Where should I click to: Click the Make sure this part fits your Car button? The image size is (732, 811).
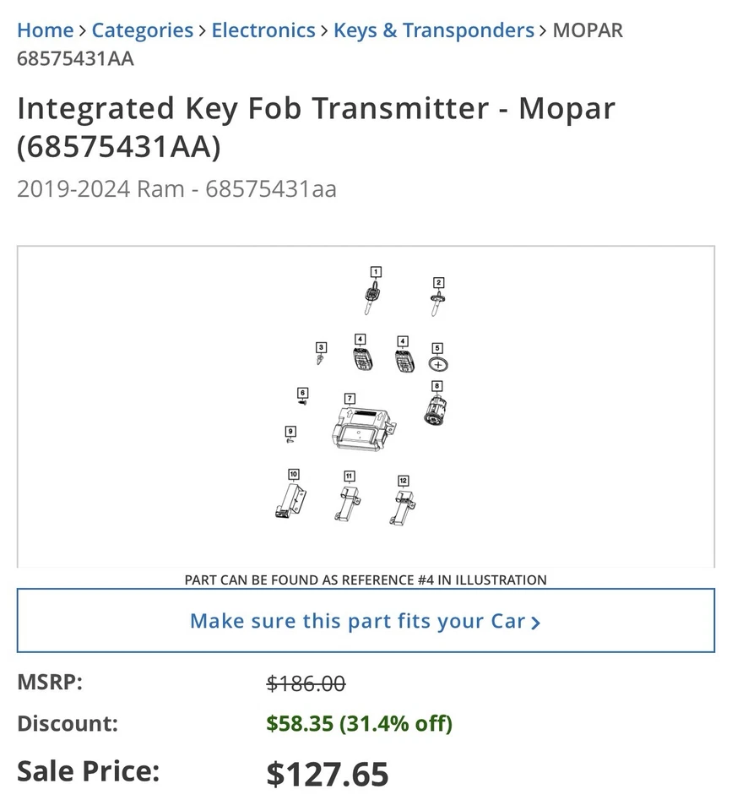click(366, 621)
